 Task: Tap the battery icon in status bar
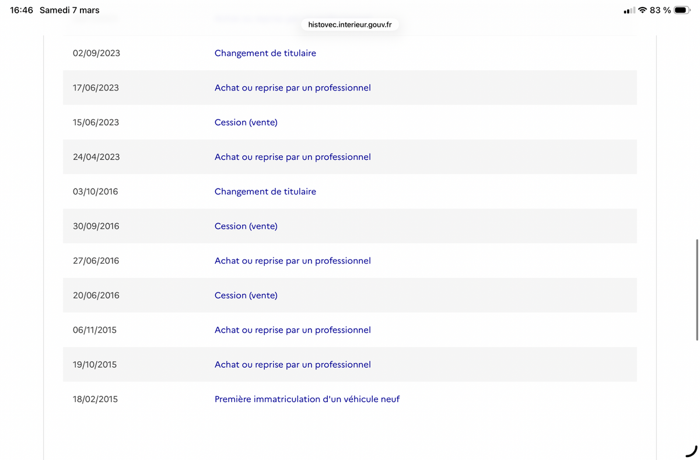point(681,10)
